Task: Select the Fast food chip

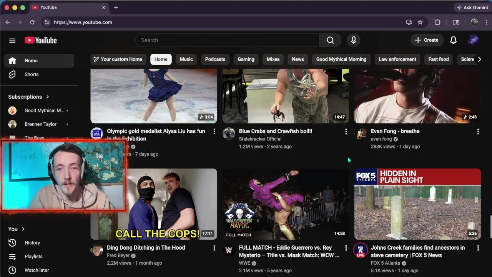Action: (439, 59)
